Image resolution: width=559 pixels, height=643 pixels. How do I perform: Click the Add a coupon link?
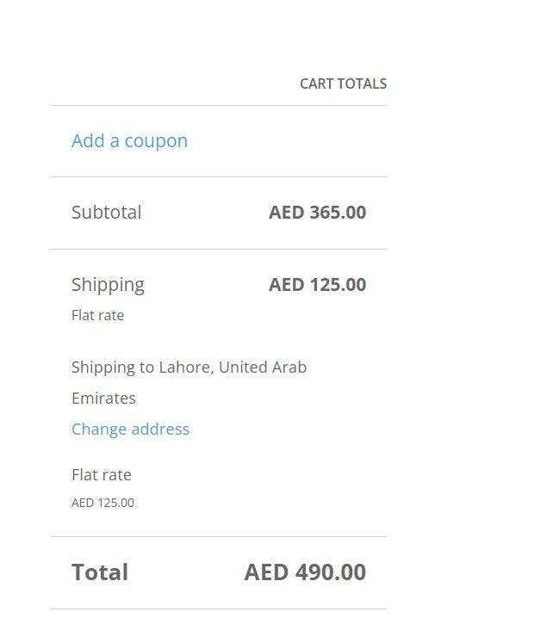pos(129,140)
